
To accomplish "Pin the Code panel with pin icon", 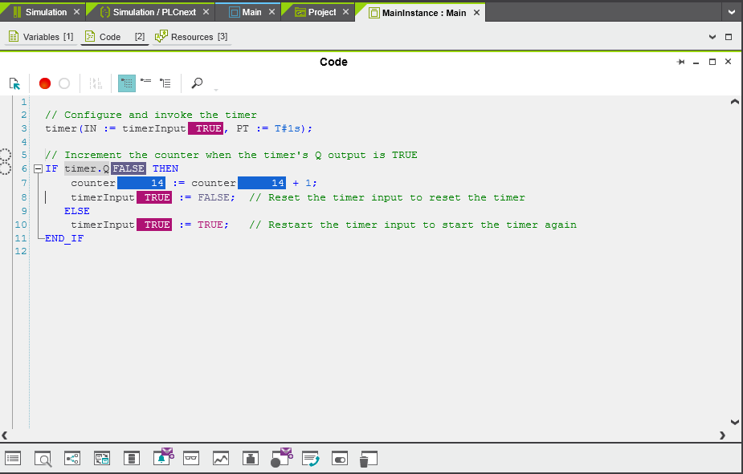I will click(681, 62).
